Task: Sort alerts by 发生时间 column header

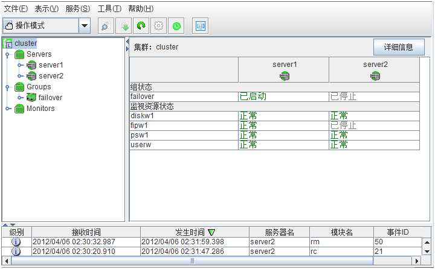Action: tap(195, 232)
